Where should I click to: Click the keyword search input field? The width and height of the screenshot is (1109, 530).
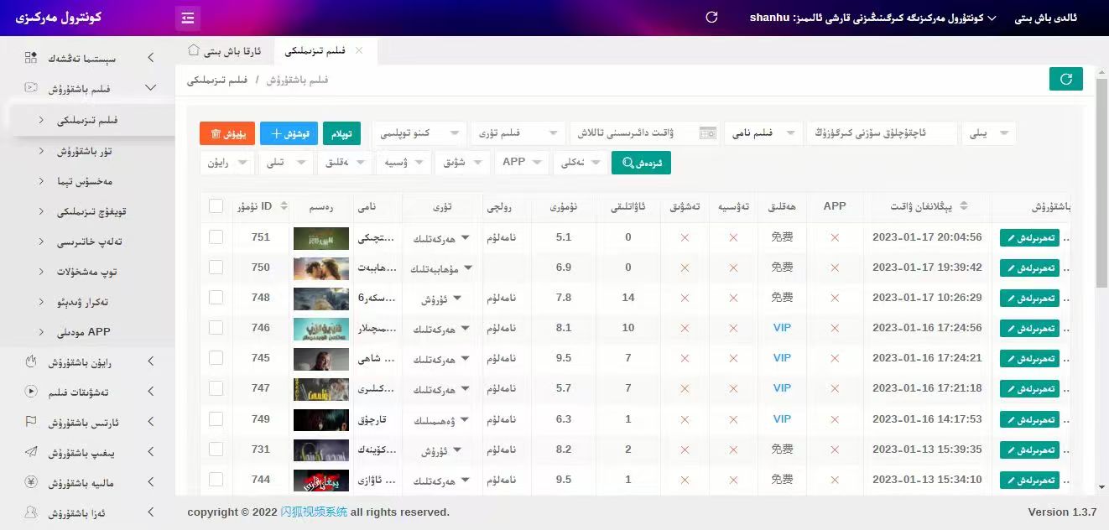click(x=881, y=133)
